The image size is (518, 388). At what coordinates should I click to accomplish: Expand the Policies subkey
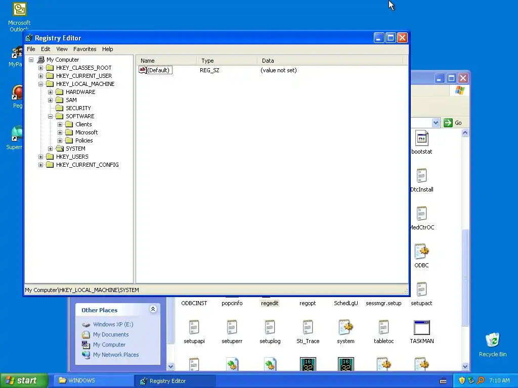point(60,140)
